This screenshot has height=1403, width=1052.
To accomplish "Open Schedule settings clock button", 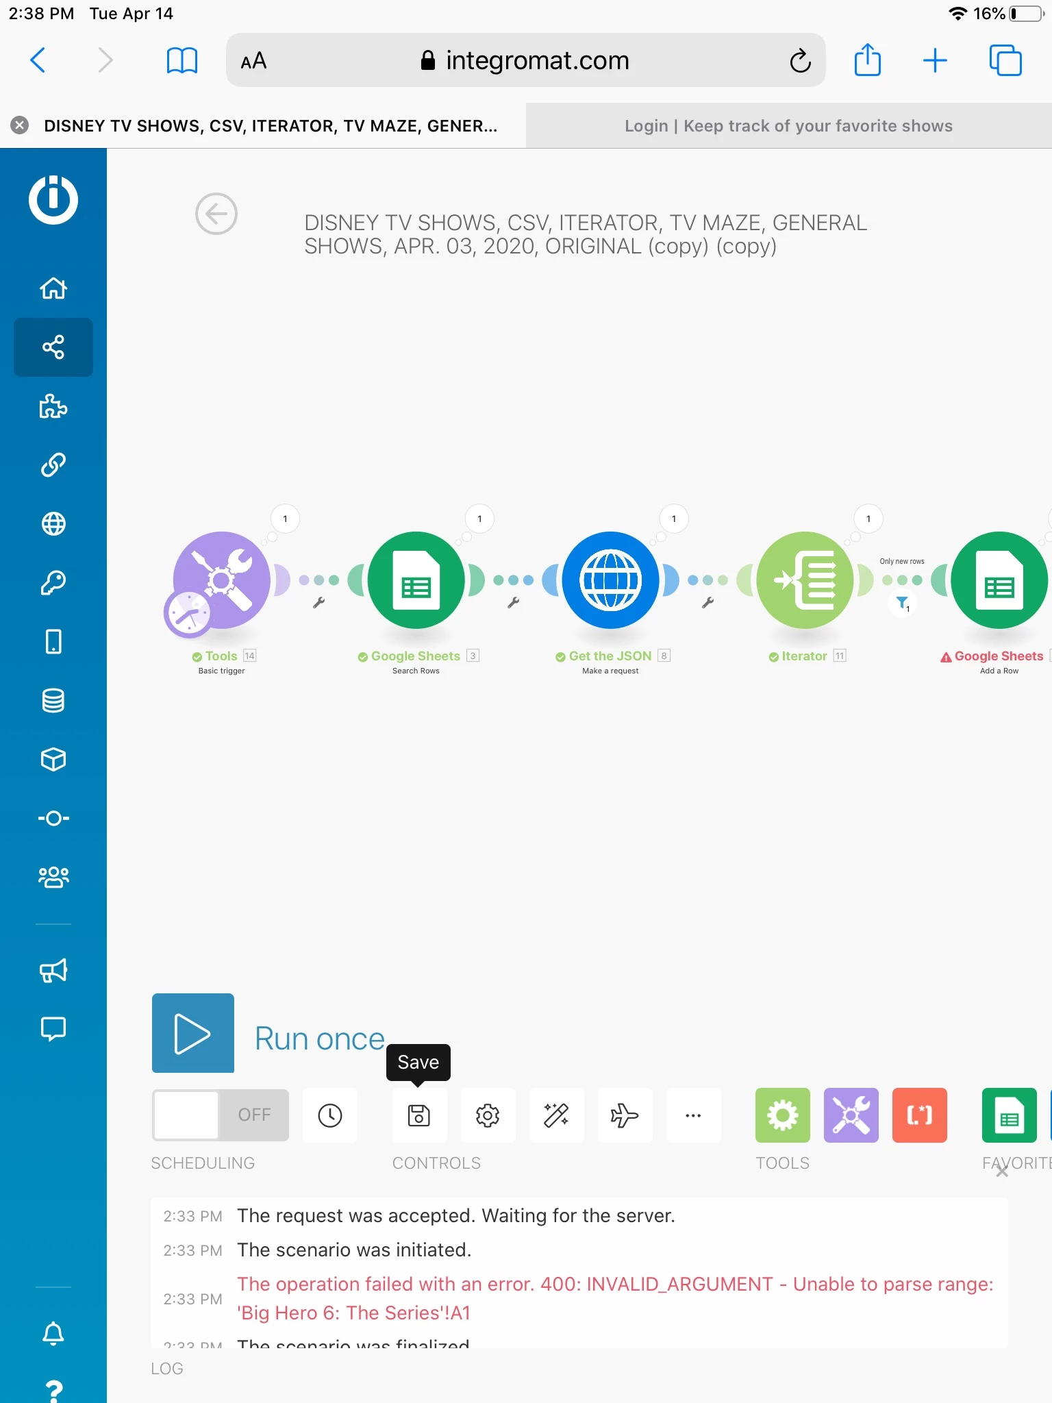I will pyautogui.click(x=330, y=1115).
